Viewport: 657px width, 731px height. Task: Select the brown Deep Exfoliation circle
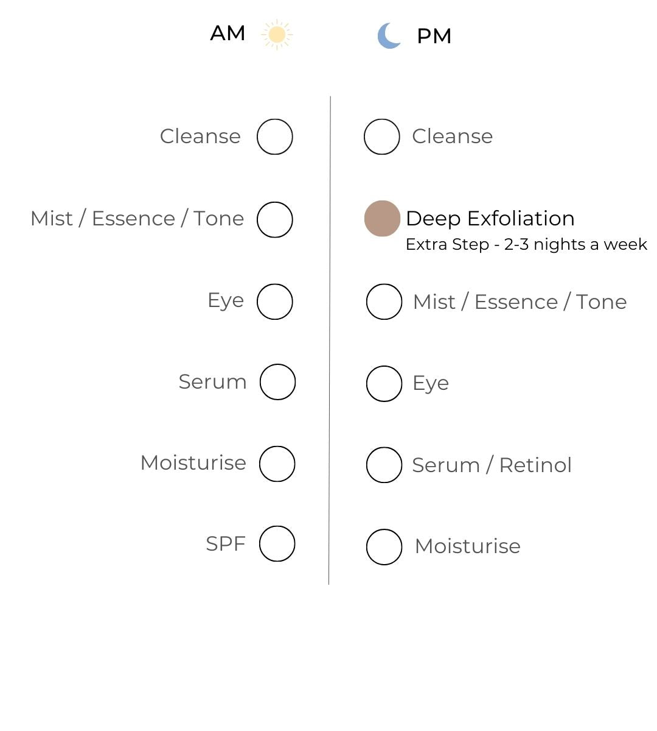coord(382,218)
